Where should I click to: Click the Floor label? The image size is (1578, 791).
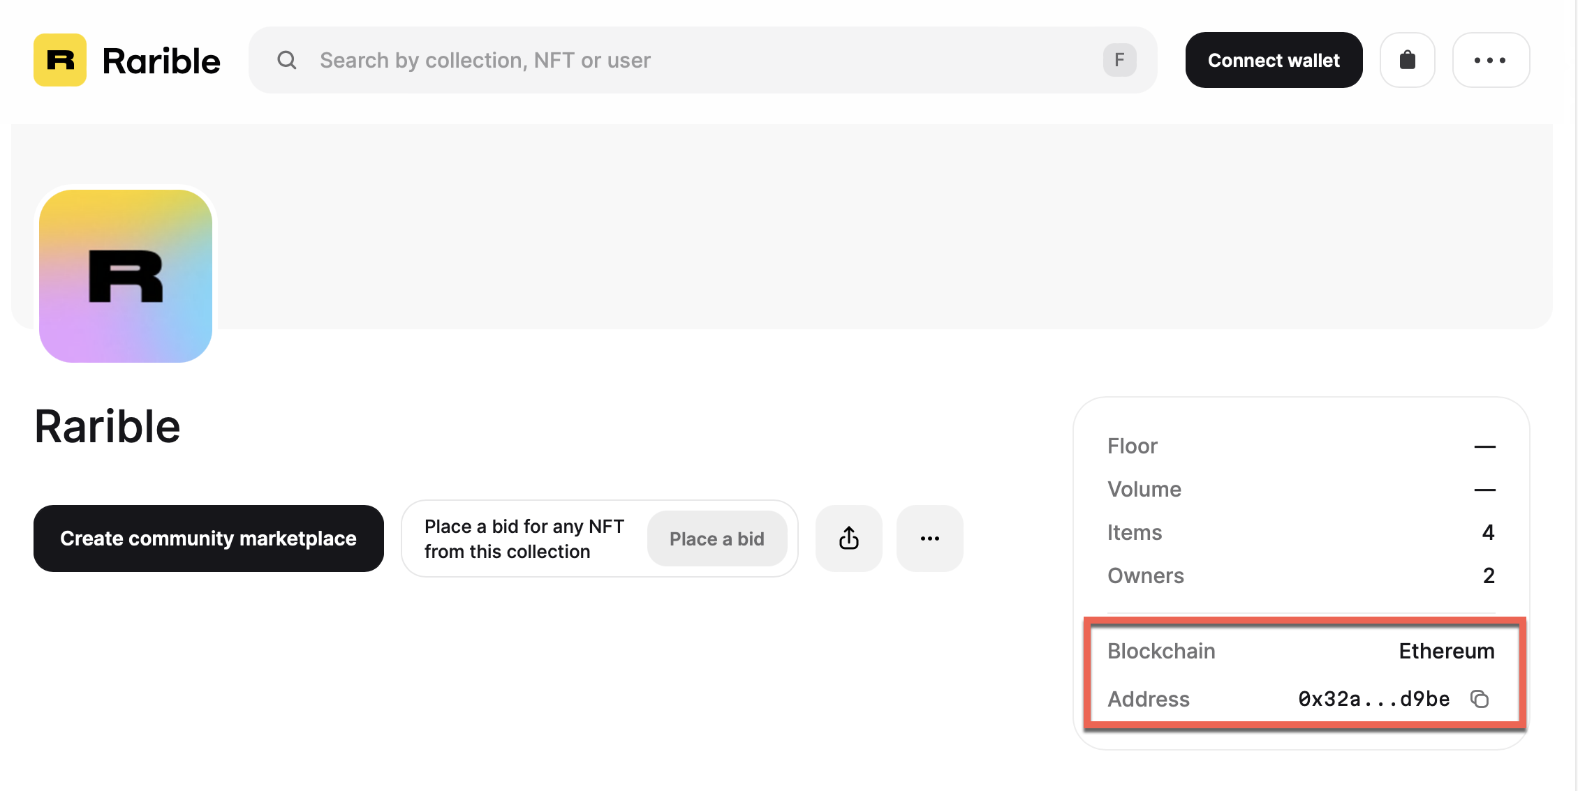[x=1132, y=446]
